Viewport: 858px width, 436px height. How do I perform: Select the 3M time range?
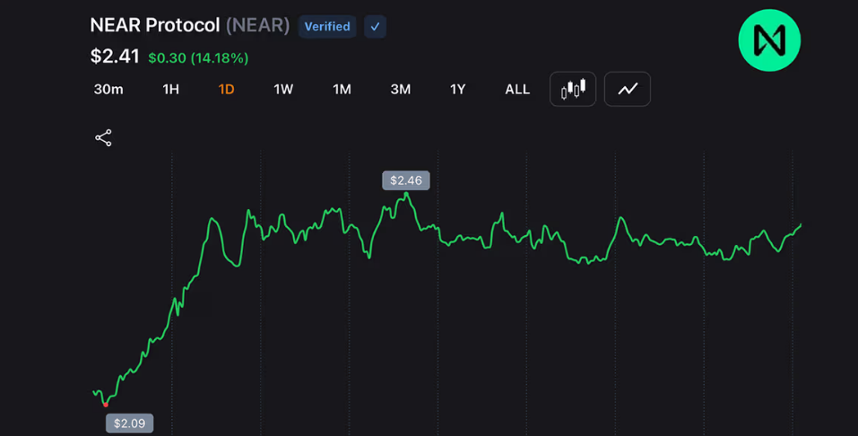pos(401,90)
